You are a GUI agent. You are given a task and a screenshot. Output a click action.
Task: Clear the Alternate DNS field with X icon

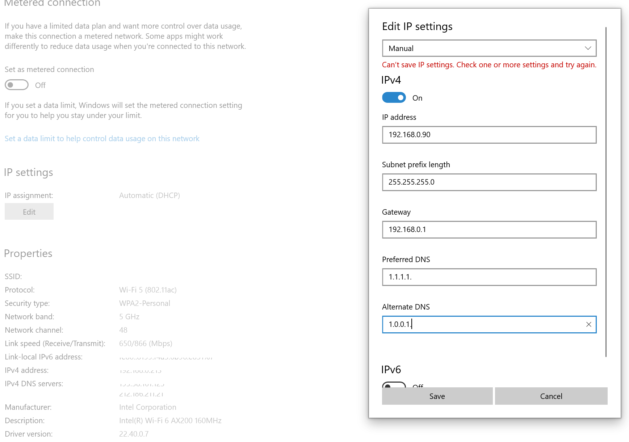tap(588, 324)
